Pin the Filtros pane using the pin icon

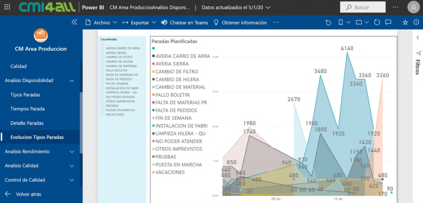tap(418, 53)
